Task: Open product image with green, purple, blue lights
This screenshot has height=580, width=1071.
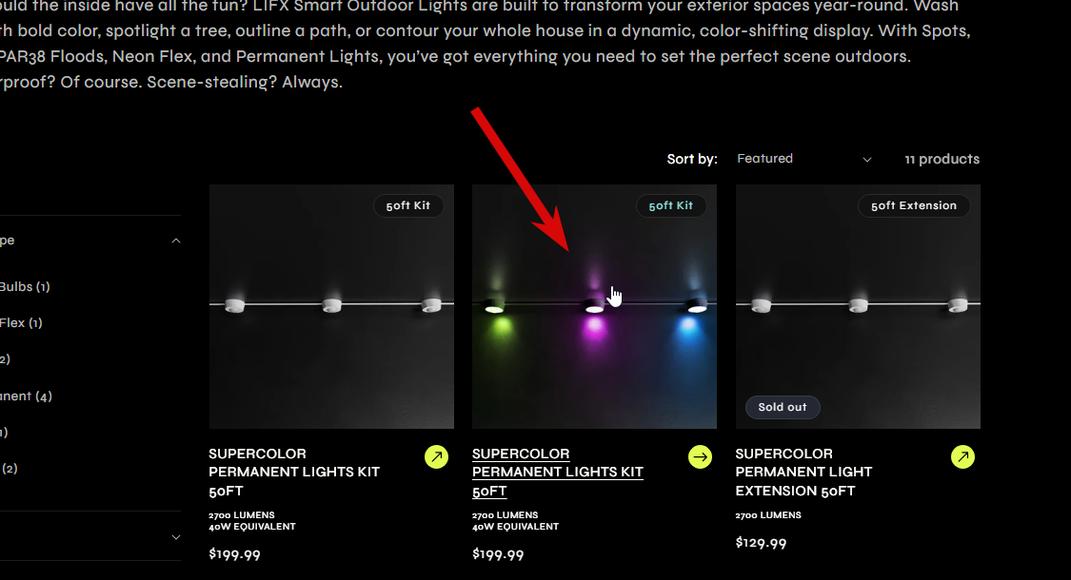Action: coord(594,306)
